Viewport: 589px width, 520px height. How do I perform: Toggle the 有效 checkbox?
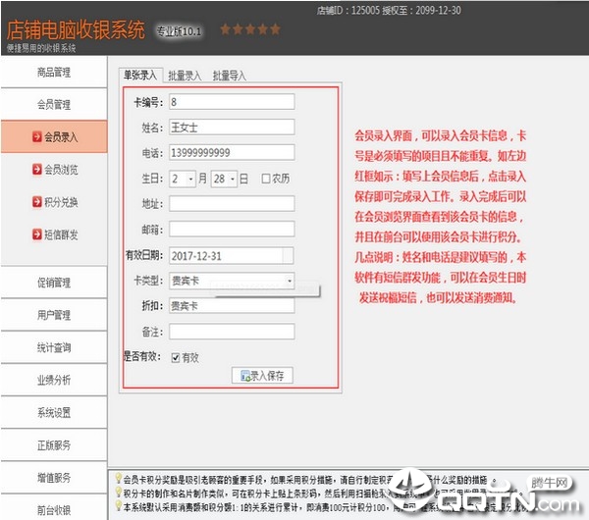pyautogui.click(x=176, y=357)
